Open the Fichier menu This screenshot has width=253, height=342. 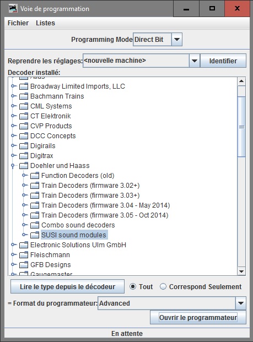(x=18, y=23)
